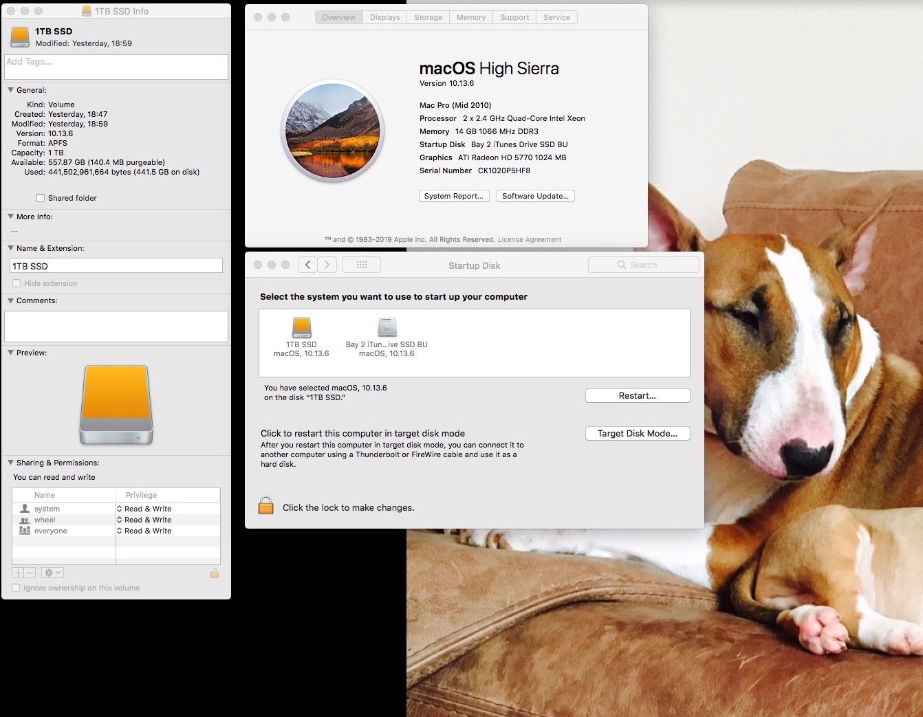Viewport: 923px width, 717px height.
Task: Change the wheel privilege dropdown
Action: pos(144,520)
